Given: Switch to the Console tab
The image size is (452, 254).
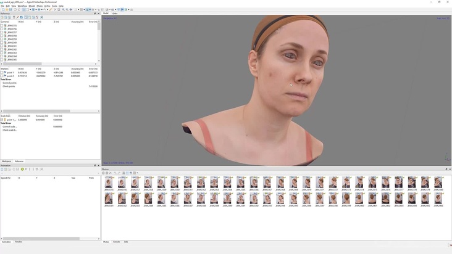Looking at the screenshot, I should 116,242.
